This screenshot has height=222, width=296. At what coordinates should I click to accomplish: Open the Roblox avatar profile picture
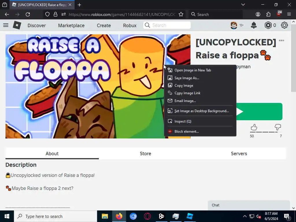click(x=234, y=25)
